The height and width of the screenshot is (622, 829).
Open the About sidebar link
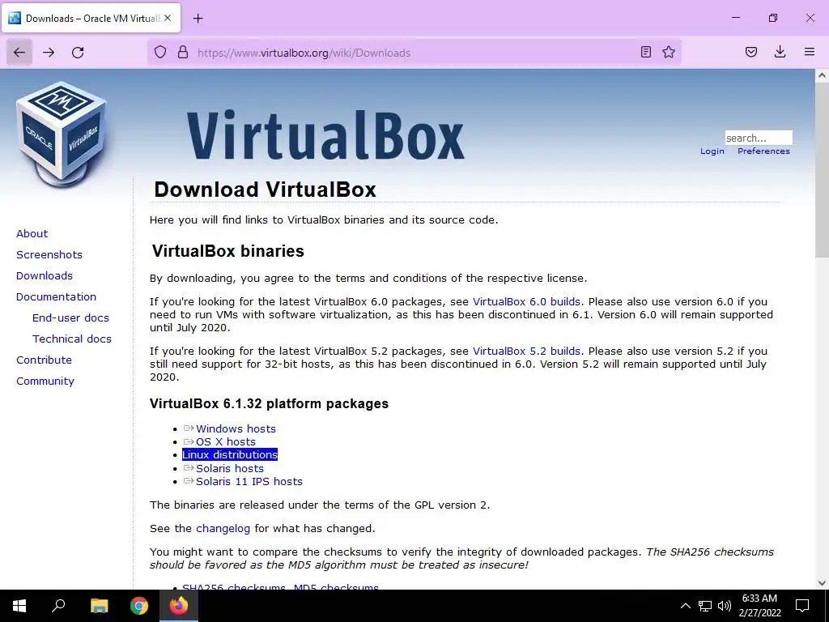click(x=32, y=234)
